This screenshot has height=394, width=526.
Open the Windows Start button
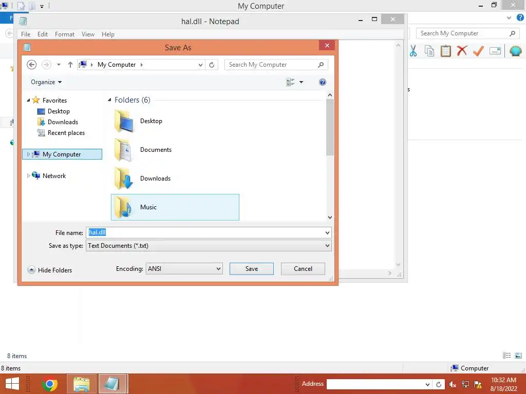coord(12,384)
